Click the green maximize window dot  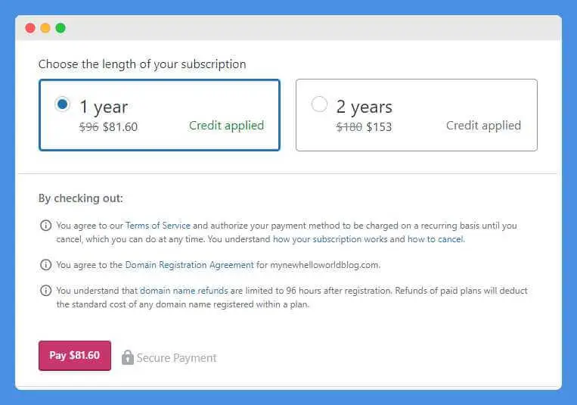point(60,28)
